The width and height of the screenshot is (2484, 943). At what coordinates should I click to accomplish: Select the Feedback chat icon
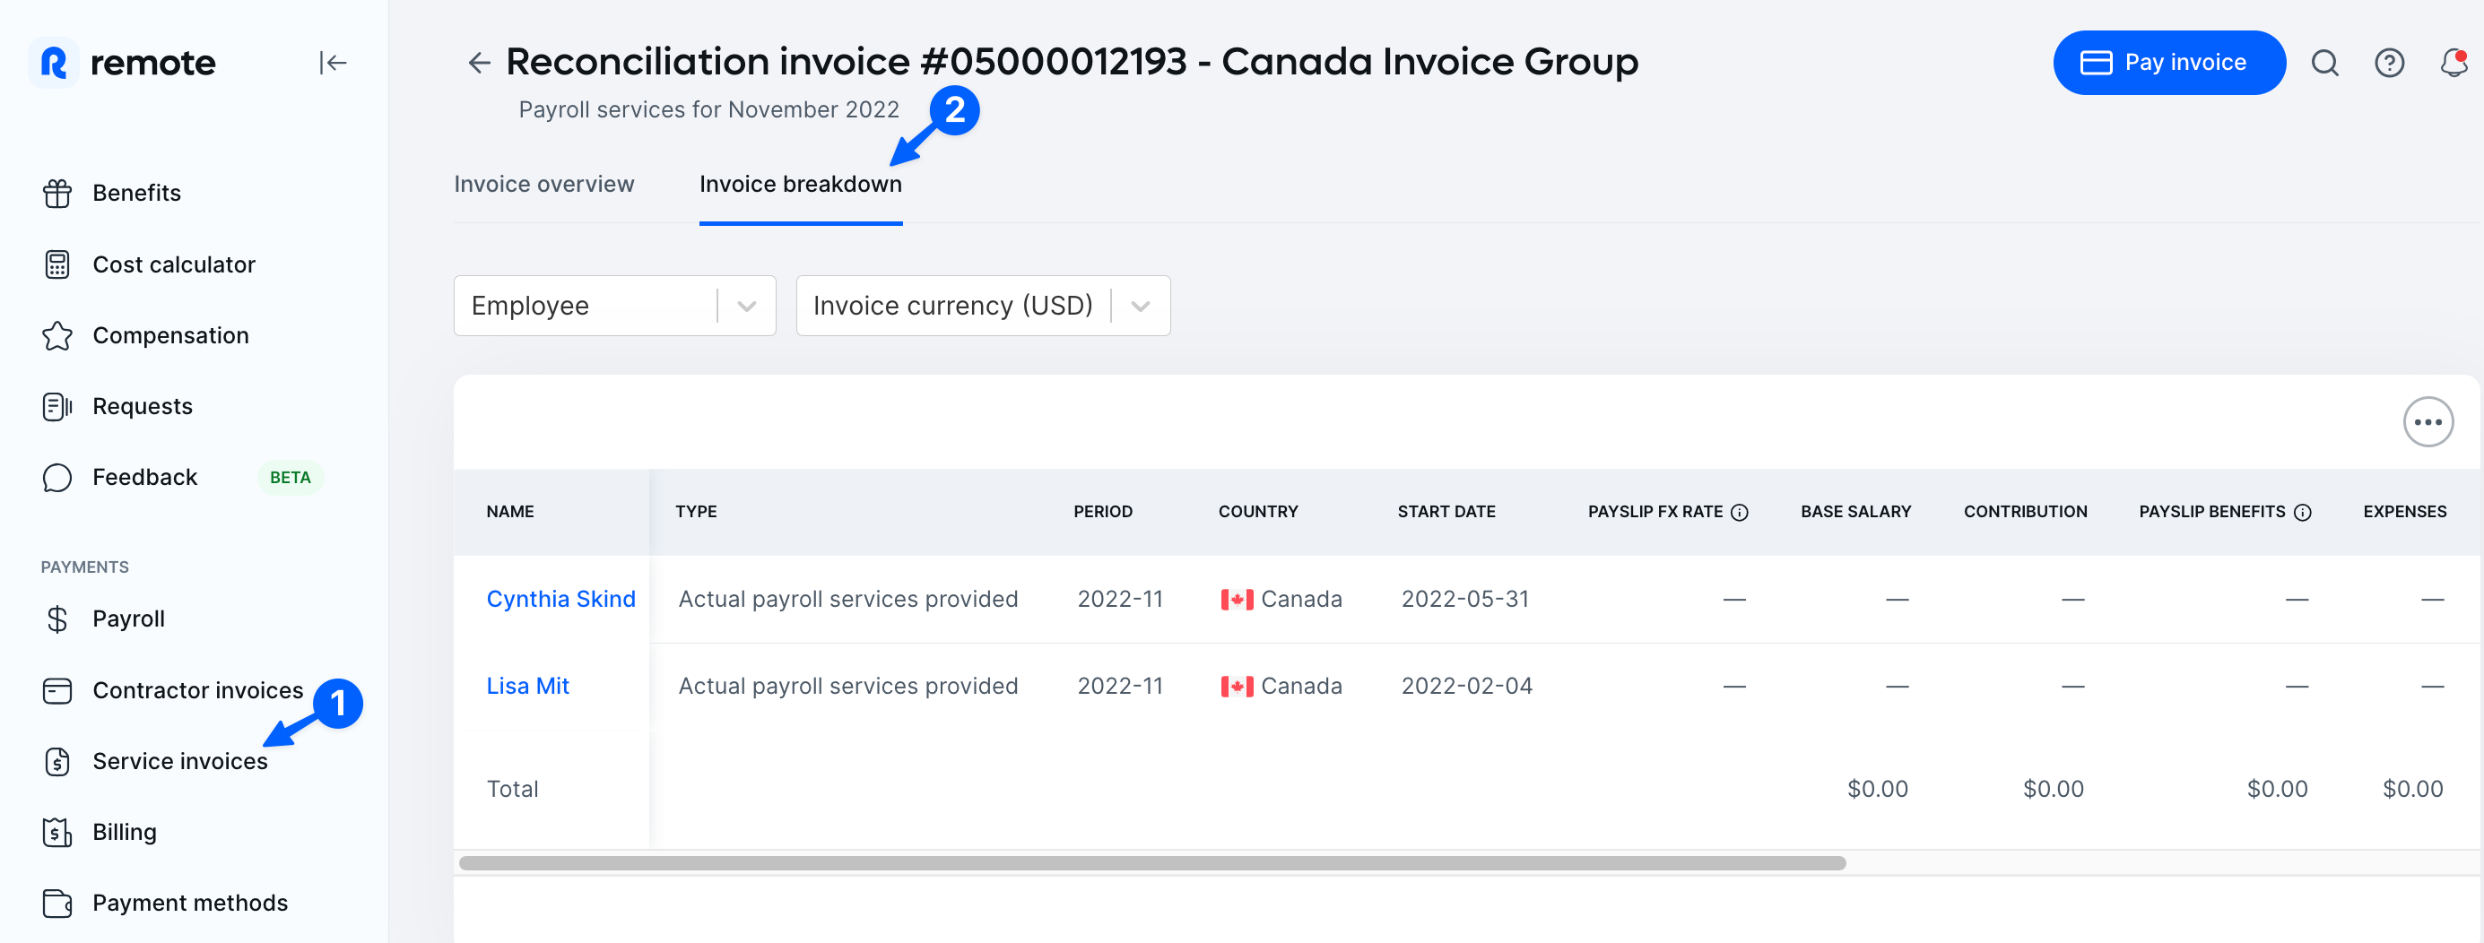tap(58, 476)
